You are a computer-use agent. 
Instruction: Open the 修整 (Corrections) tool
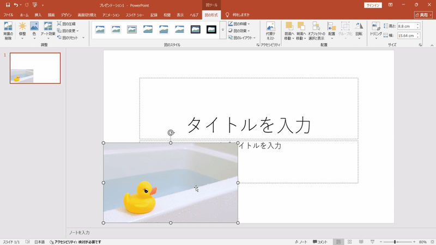(22, 30)
